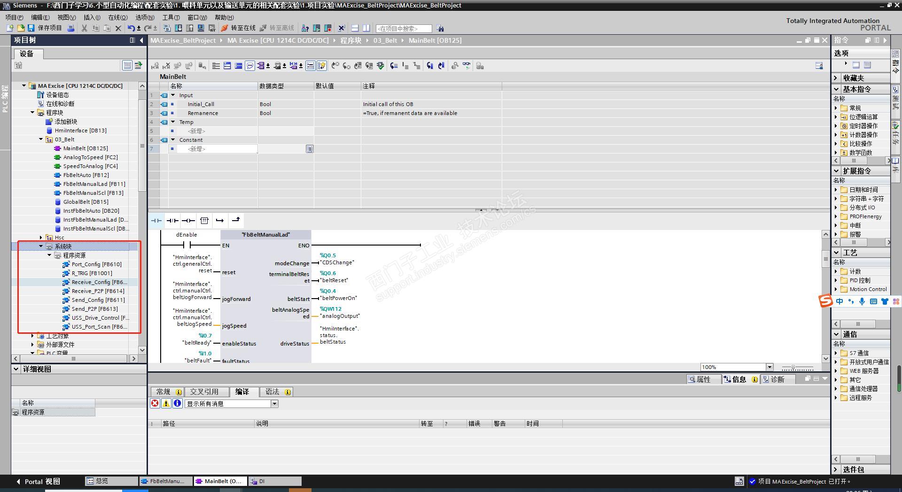Go online with 转至在线
The width and height of the screenshot is (902, 492).
click(x=238, y=28)
